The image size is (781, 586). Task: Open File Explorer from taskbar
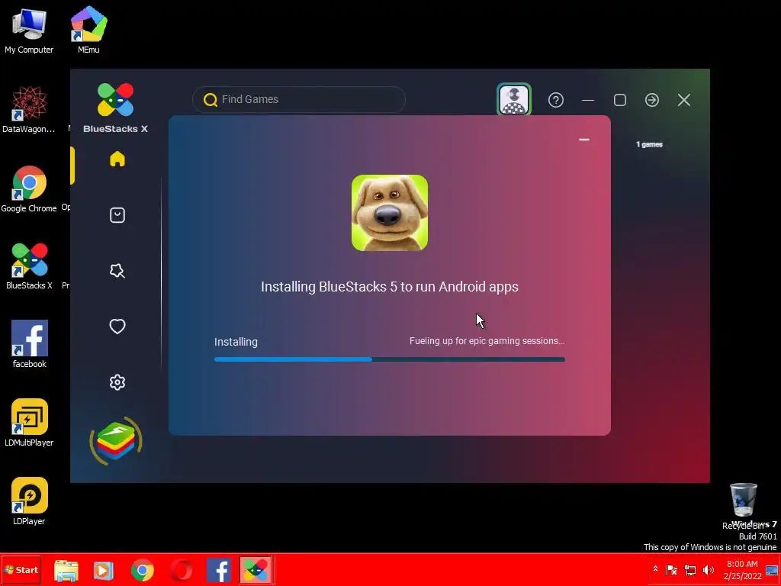66,570
